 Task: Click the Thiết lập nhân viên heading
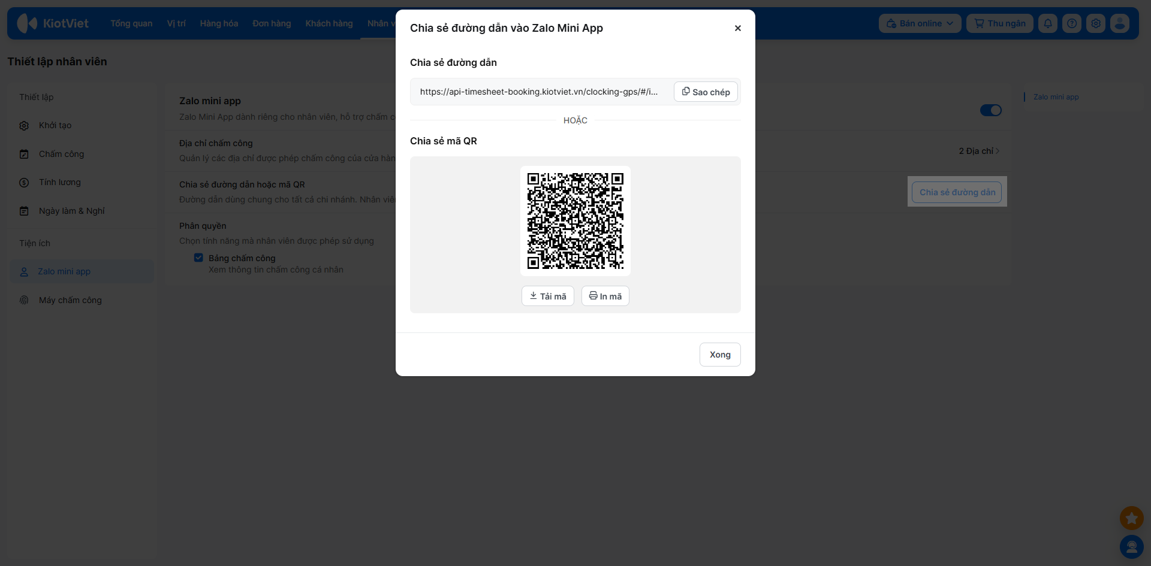pyautogui.click(x=57, y=62)
